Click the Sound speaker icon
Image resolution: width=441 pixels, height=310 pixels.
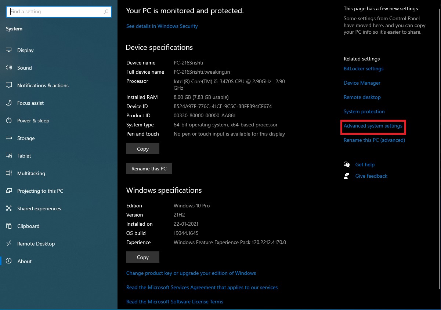click(9, 68)
